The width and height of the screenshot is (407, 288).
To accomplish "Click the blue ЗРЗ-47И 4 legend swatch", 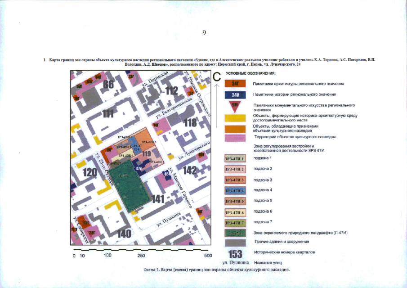I will [235, 191].
